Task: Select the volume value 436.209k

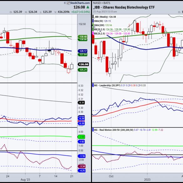Action: 64,12
